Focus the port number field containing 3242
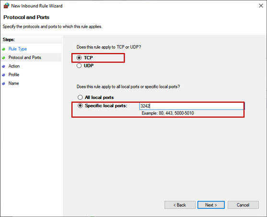 click(x=192, y=106)
